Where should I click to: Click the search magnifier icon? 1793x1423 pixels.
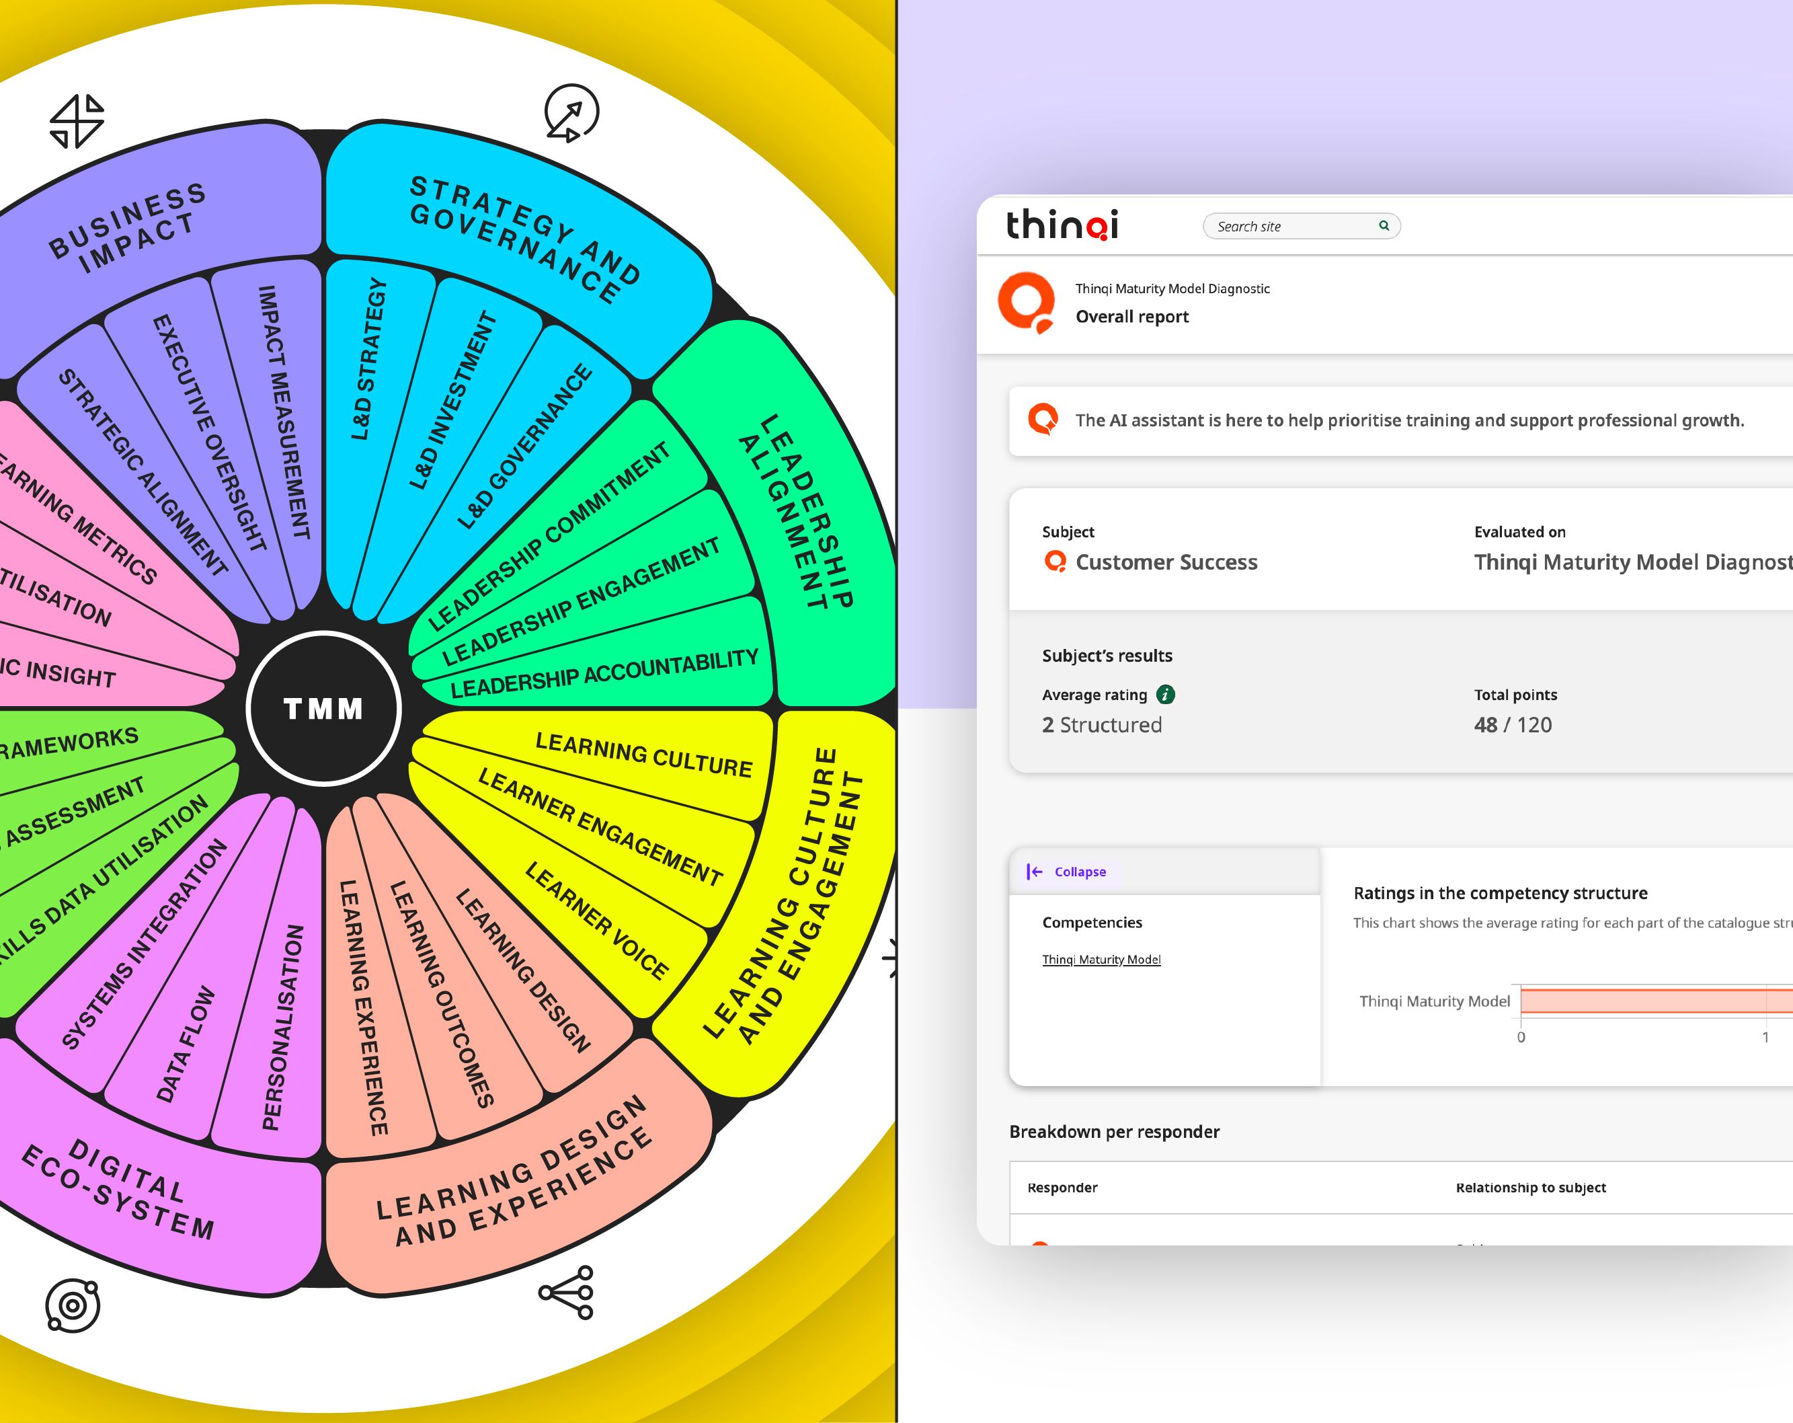1384,225
